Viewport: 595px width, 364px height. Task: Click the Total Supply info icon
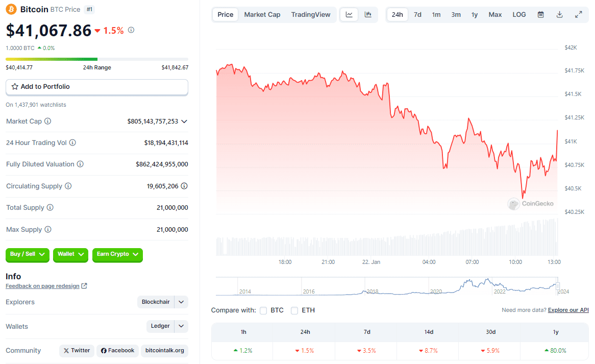(50, 207)
